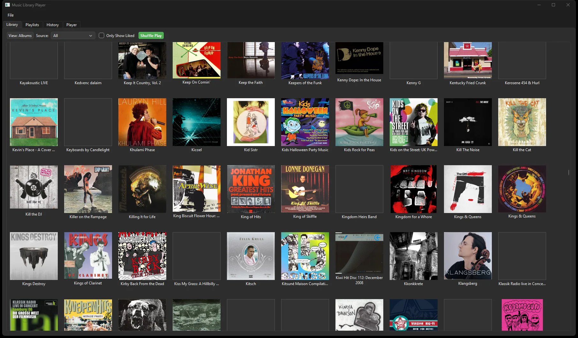
Task: Select the pink Kodomogun album cover
Action: click(x=522, y=315)
